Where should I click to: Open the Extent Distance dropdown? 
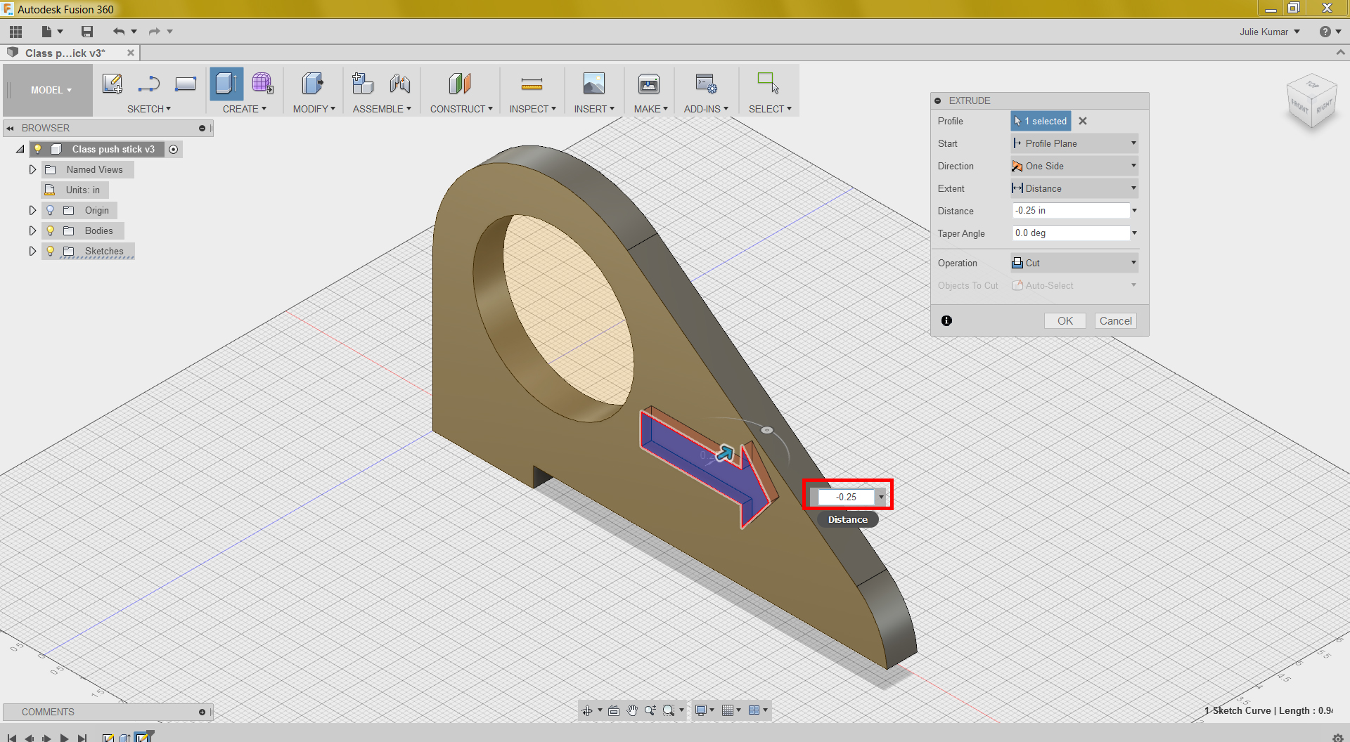pyautogui.click(x=1074, y=188)
